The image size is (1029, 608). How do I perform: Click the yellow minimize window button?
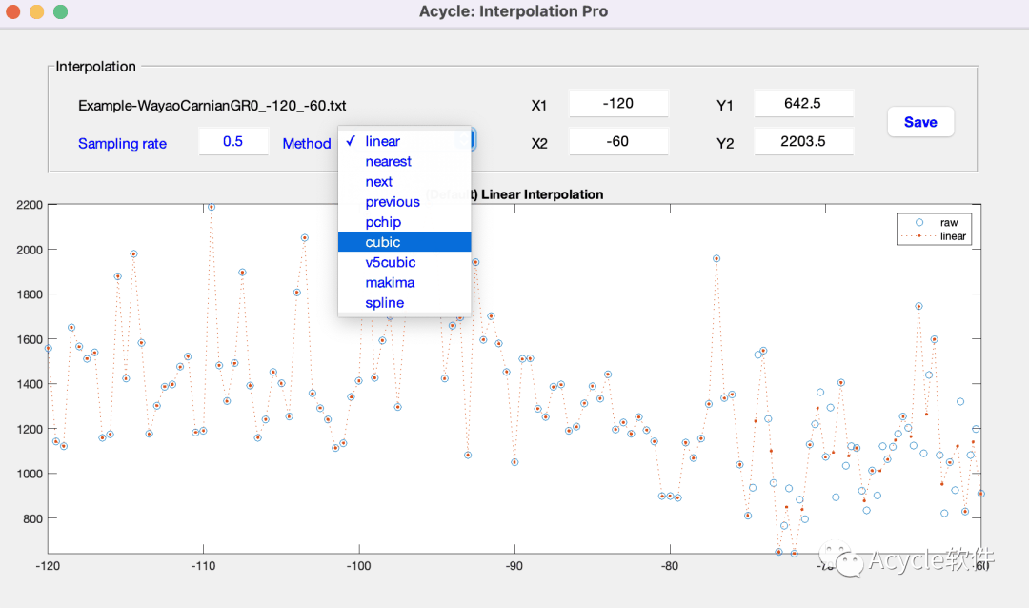(37, 12)
